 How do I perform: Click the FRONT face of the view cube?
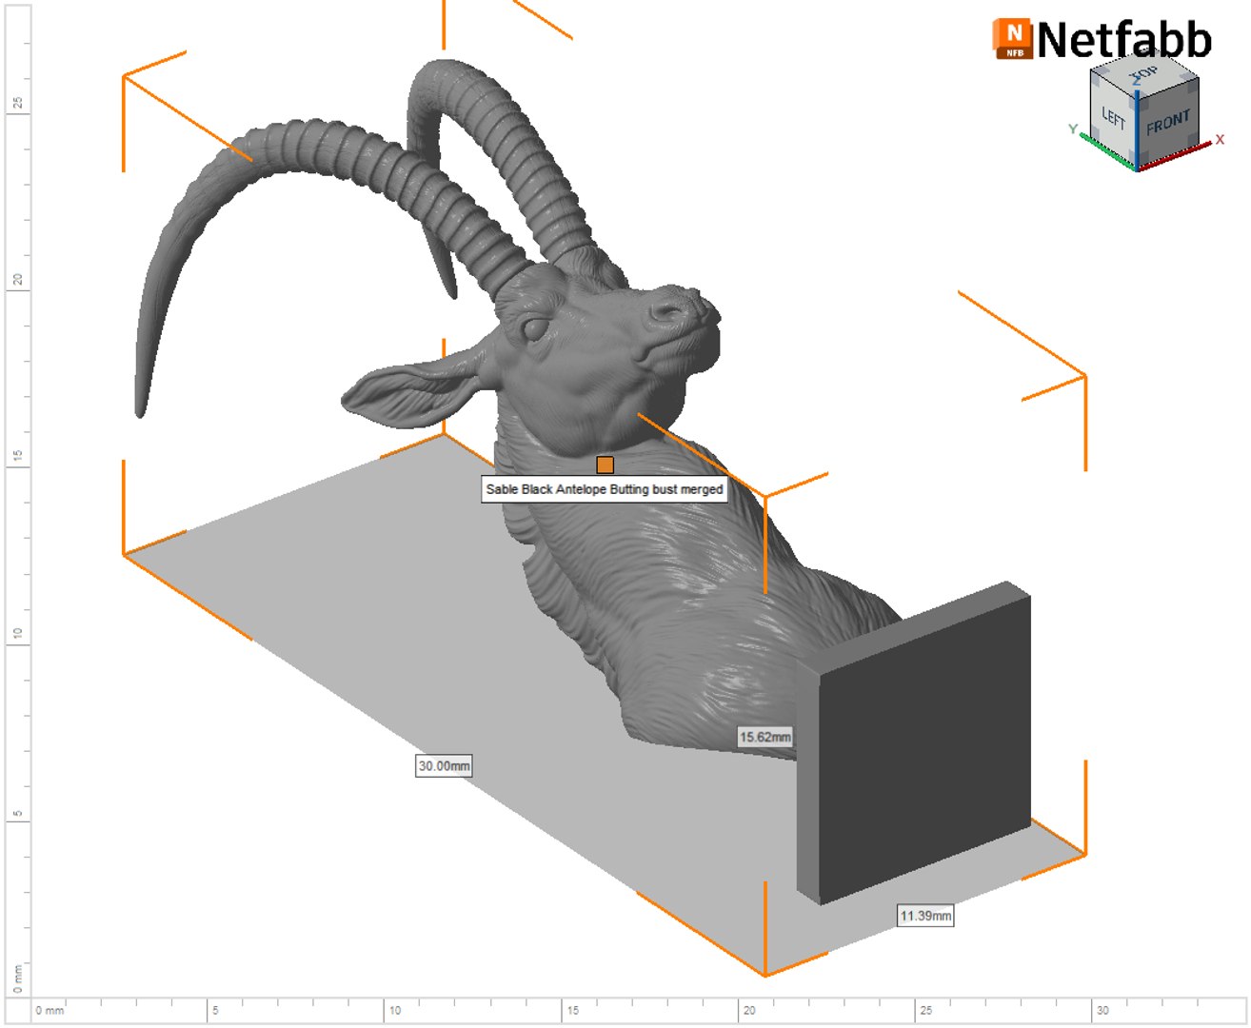[1167, 123]
